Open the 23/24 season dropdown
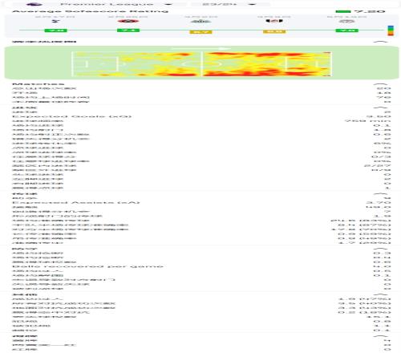Screen dimensions: 401x353 click(230, 4)
